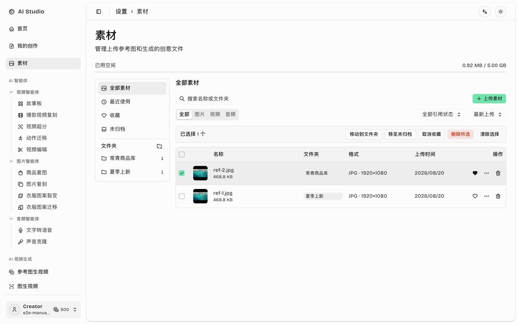Screen dimensions: 518x324
Task: Unfavorite ref-2.jpg with the filled heart
Action: pyautogui.click(x=475, y=173)
